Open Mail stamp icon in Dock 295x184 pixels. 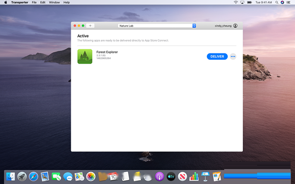[45, 177]
